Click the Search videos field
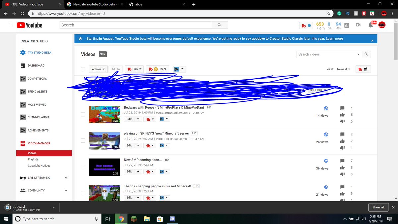 pyautogui.click(x=326, y=54)
